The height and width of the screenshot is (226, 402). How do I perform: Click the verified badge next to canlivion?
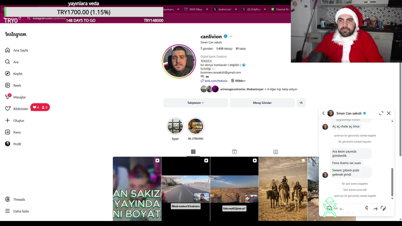[225, 36]
